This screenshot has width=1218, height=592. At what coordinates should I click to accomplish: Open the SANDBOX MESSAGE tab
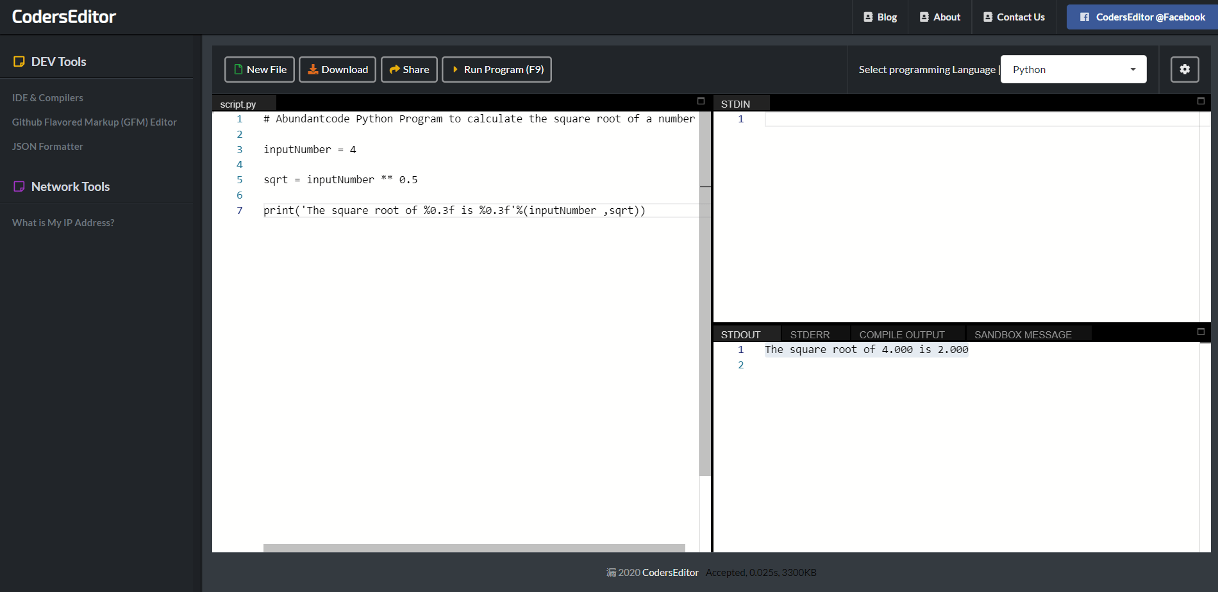[x=1022, y=334]
